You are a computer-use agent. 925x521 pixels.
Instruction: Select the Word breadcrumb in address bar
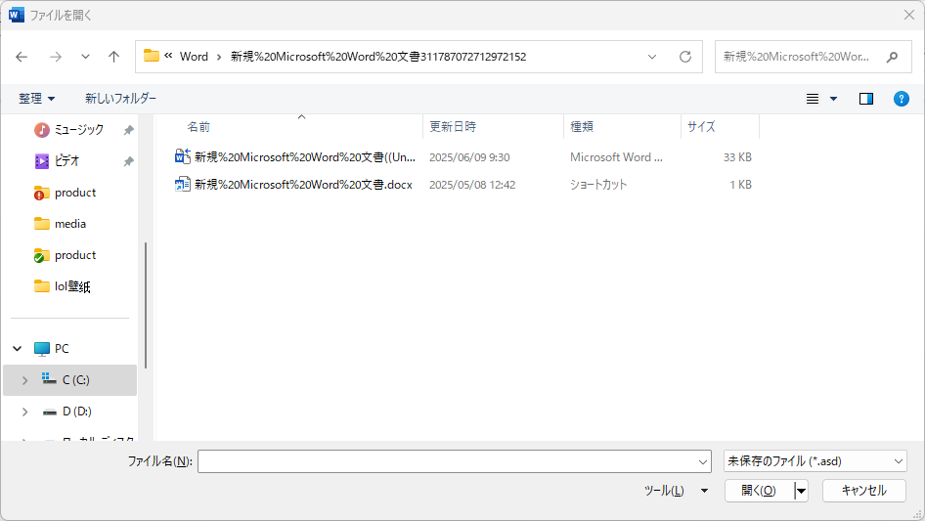coord(194,57)
